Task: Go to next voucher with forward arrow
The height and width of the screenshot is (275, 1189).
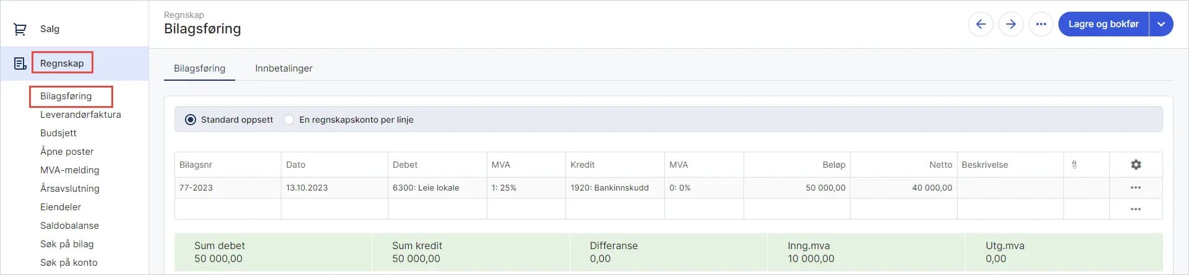Action: [1011, 24]
